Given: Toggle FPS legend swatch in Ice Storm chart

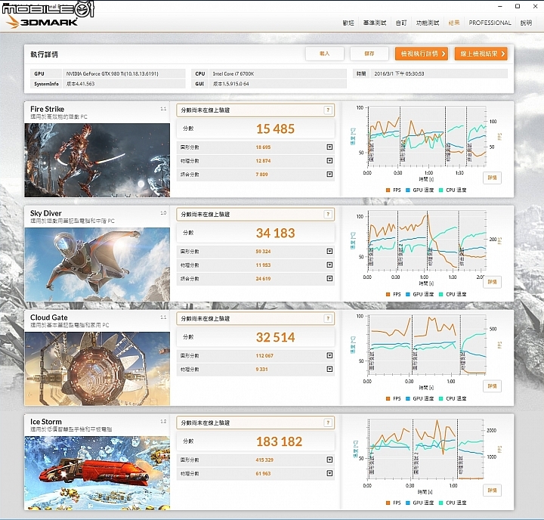Looking at the screenshot, I should point(388,503).
